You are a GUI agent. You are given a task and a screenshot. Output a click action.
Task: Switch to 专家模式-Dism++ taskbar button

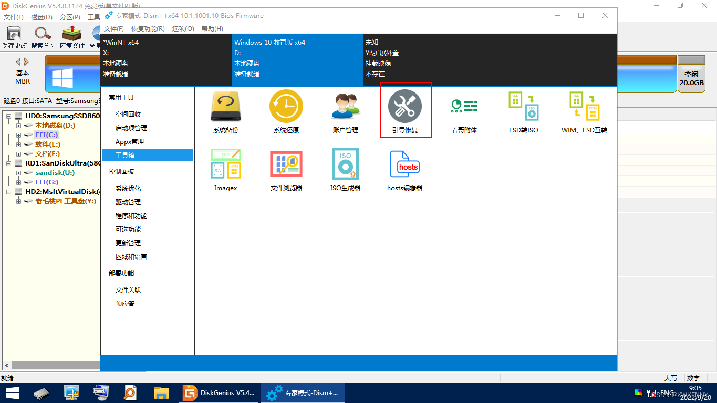click(303, 392)
